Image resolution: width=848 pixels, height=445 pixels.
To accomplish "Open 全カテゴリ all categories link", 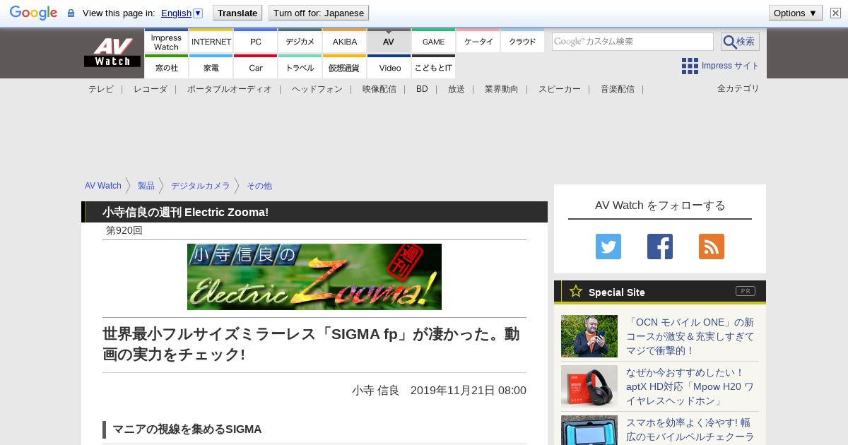I will click(x=738, y=88).
